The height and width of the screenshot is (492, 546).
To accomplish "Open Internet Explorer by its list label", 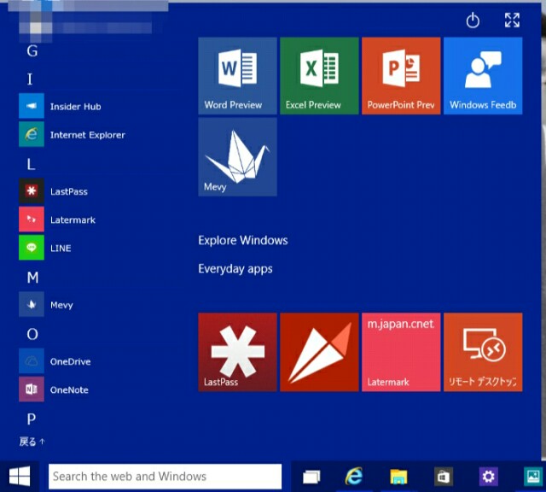I will 87,135.
